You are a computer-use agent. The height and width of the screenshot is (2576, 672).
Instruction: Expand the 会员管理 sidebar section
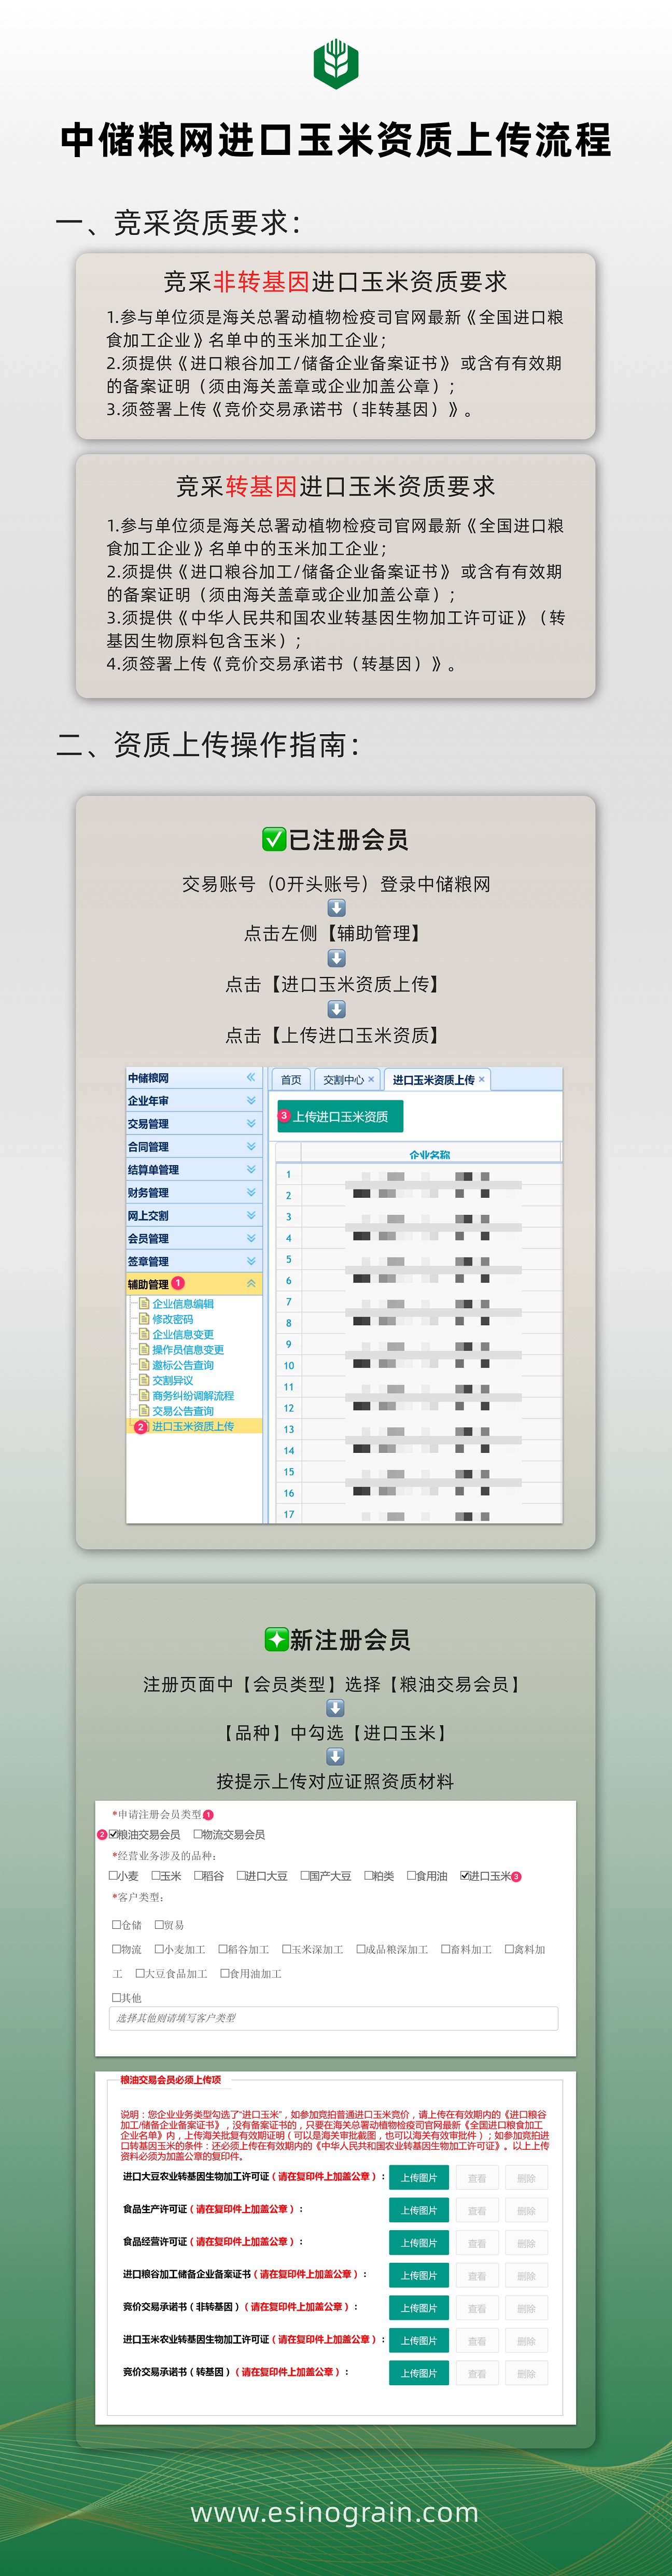click(251, 1238)
